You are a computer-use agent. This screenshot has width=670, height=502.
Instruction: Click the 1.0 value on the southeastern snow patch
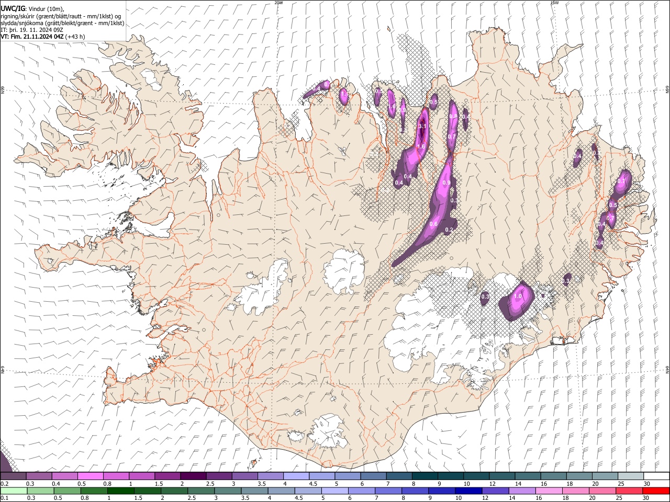518,296
